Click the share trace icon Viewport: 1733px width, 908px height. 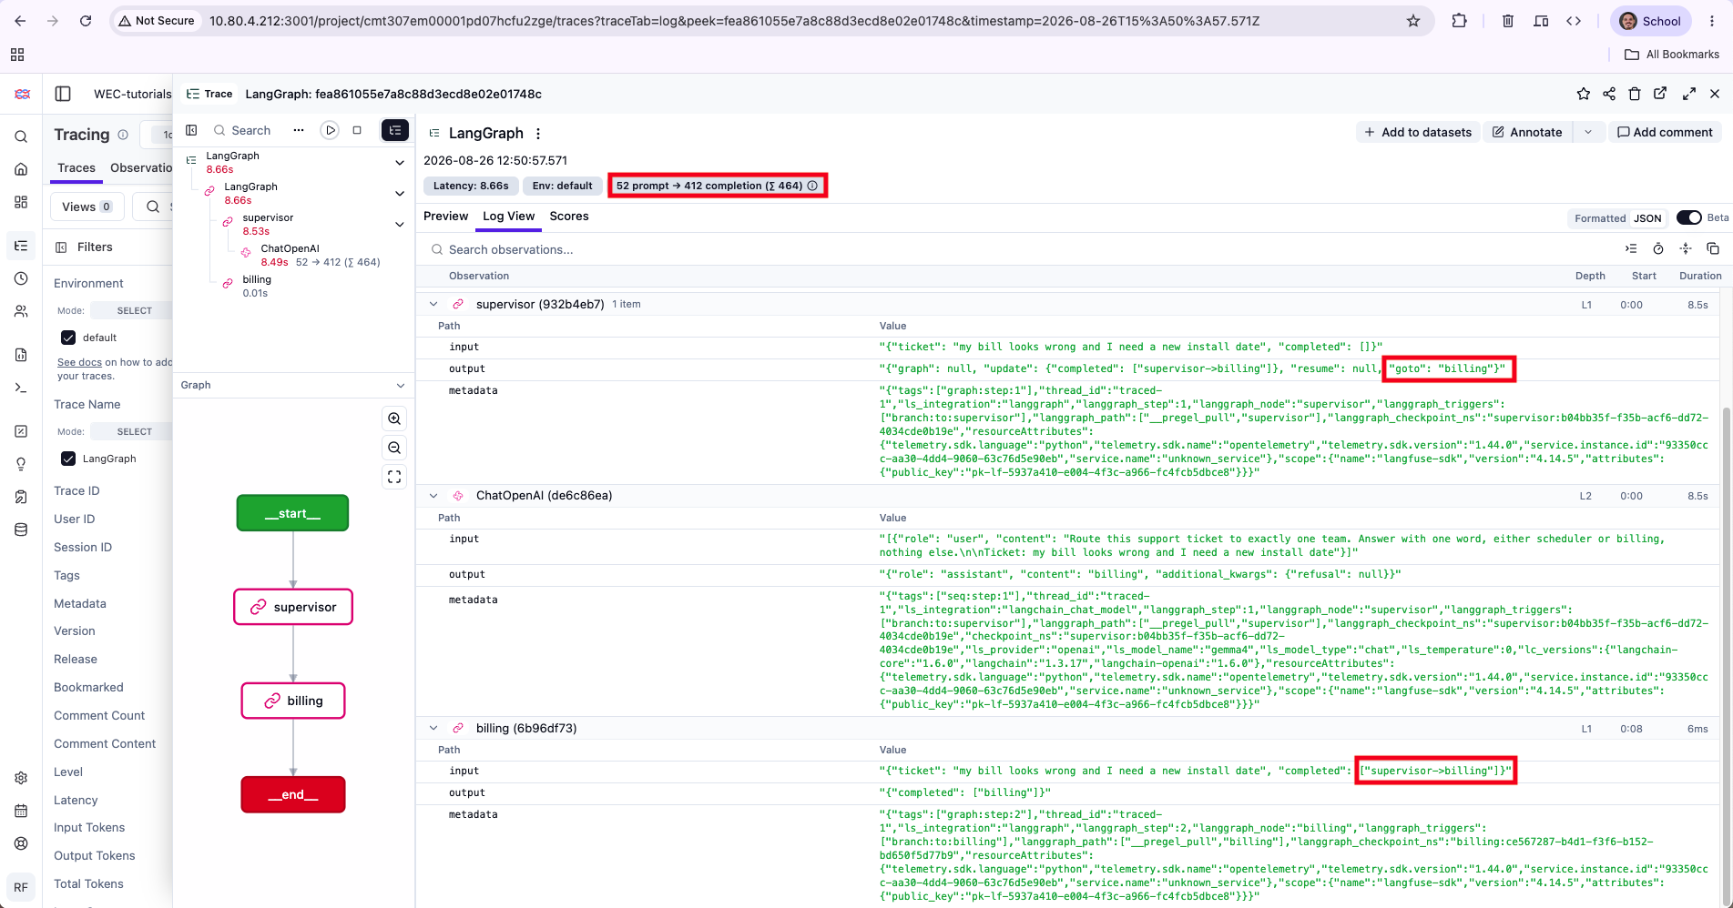[x=1609, y=94]
